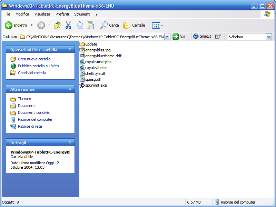The width and height of the screenshot is (276, 207).
Task: Launch SnagIt capture icon
Action: point(196,36)
